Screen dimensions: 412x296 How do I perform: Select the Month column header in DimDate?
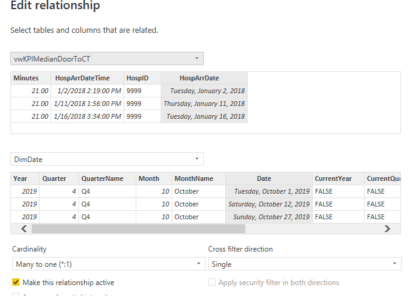pyautogui.click(x=154, y=178)
